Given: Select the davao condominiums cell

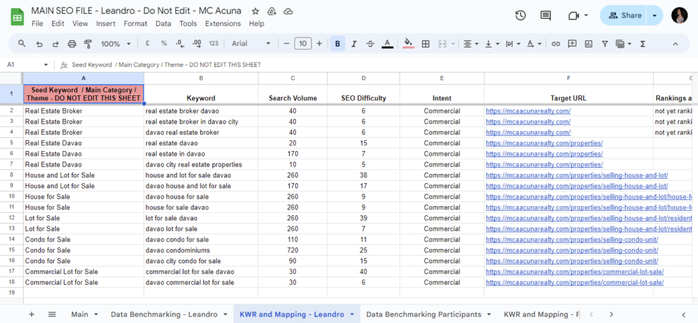Looking at the screenshot, I should [201, 250].
